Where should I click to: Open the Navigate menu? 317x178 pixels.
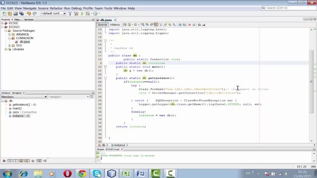coord(30,8)
